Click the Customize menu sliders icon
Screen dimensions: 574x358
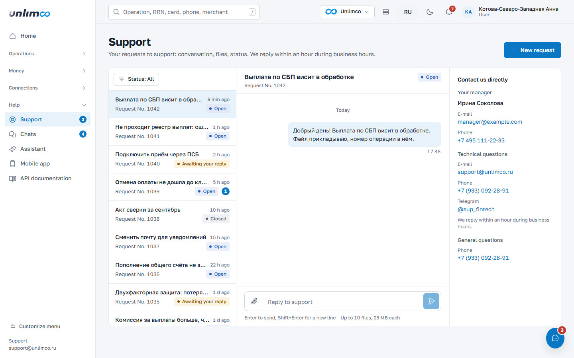point(13,326)
